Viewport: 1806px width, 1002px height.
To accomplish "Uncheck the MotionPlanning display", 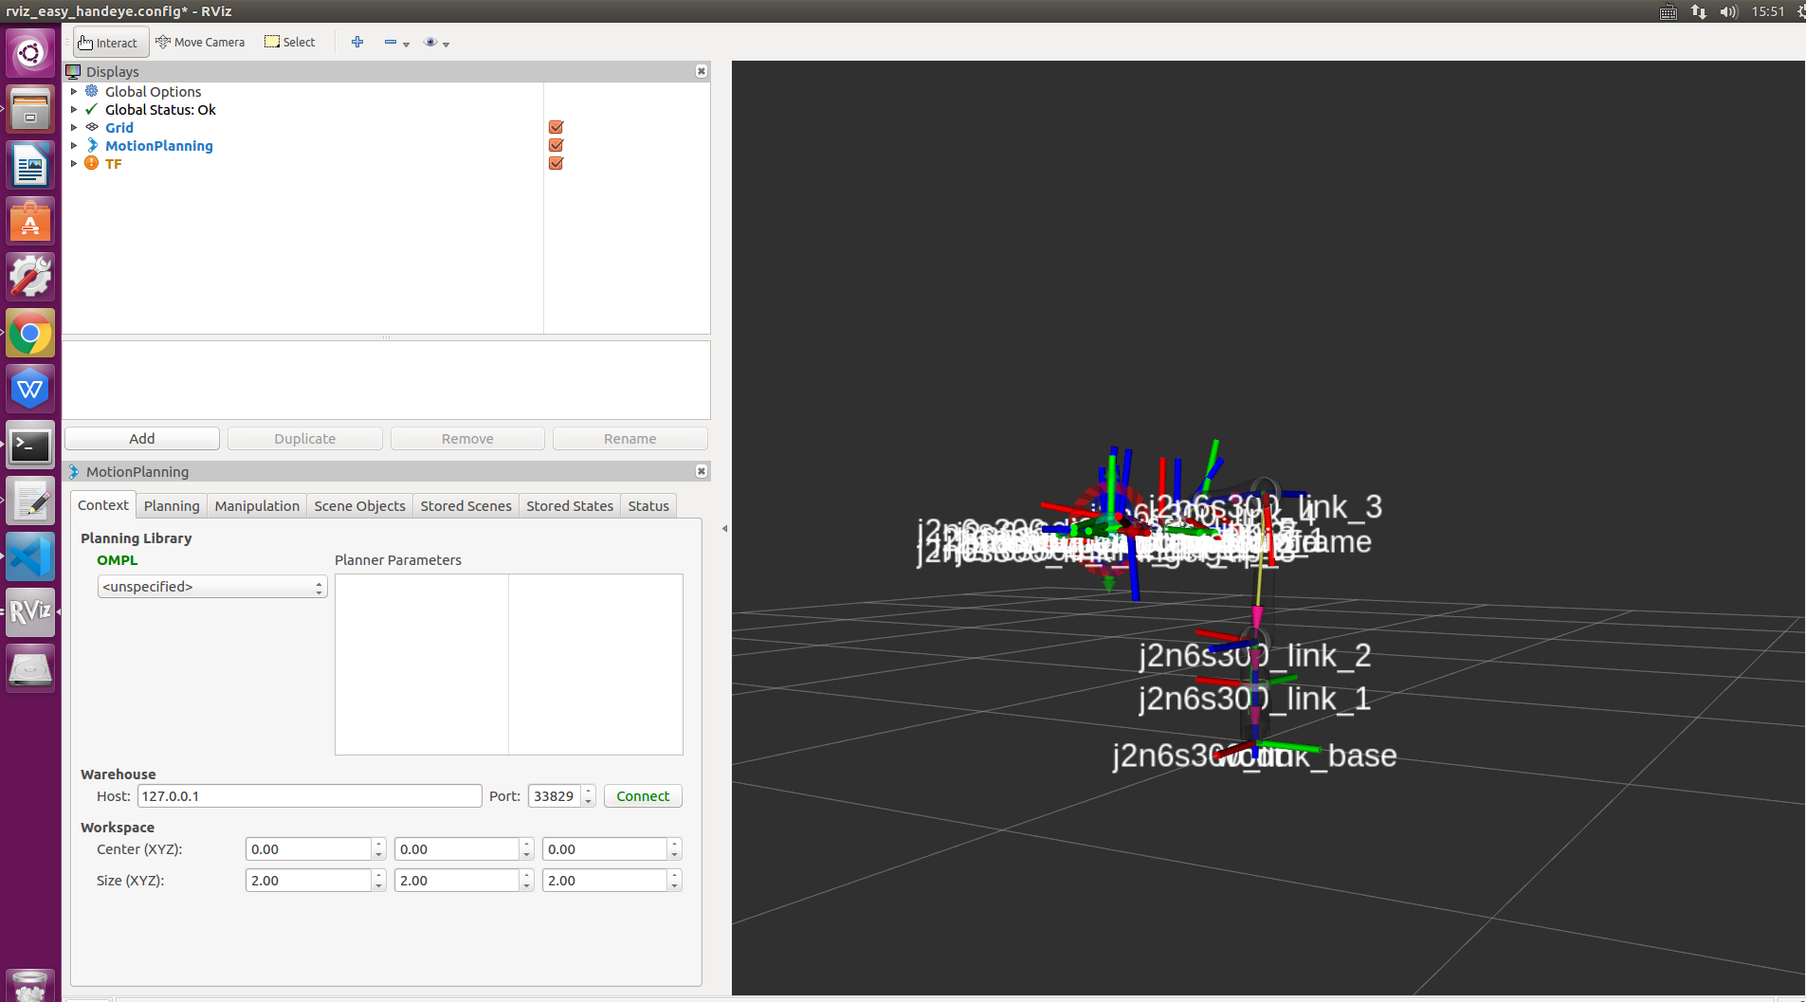I will point(555,145).
